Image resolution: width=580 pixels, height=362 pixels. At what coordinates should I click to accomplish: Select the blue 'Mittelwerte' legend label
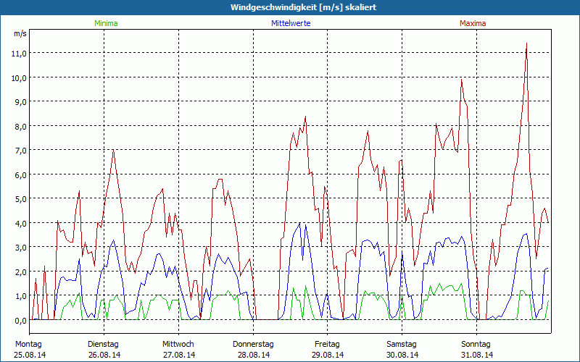[x=291, y=23]
